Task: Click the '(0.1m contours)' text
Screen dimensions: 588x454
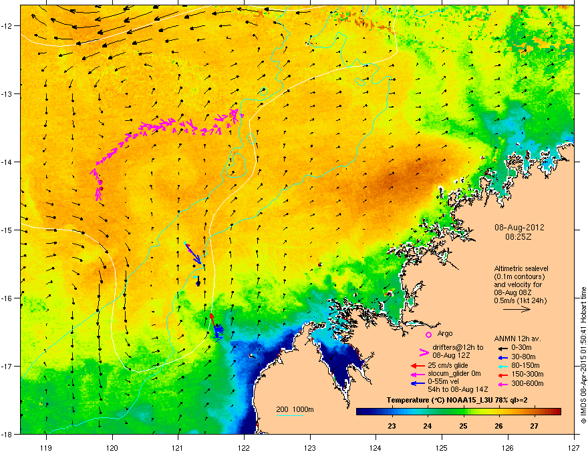Action: tap(519, 276)
